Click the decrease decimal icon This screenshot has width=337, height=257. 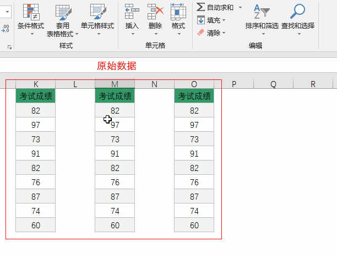(x=6, y=29)
